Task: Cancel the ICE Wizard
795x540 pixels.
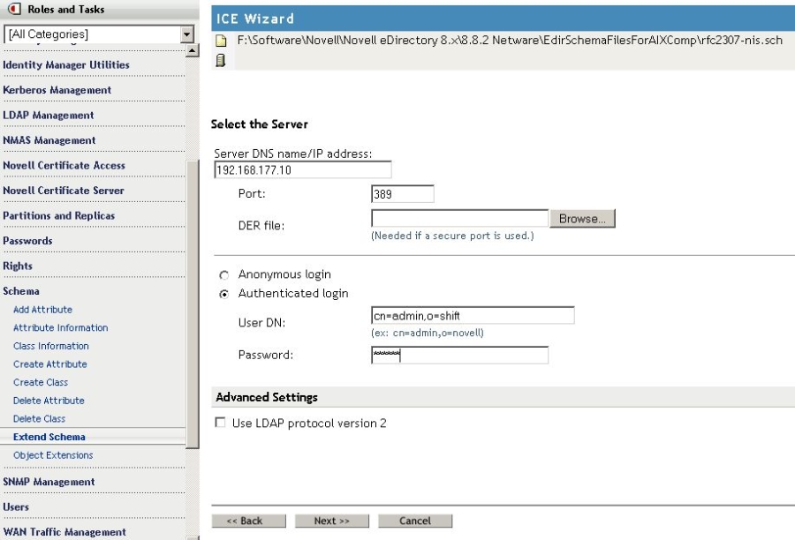Action: pos(414,521)
